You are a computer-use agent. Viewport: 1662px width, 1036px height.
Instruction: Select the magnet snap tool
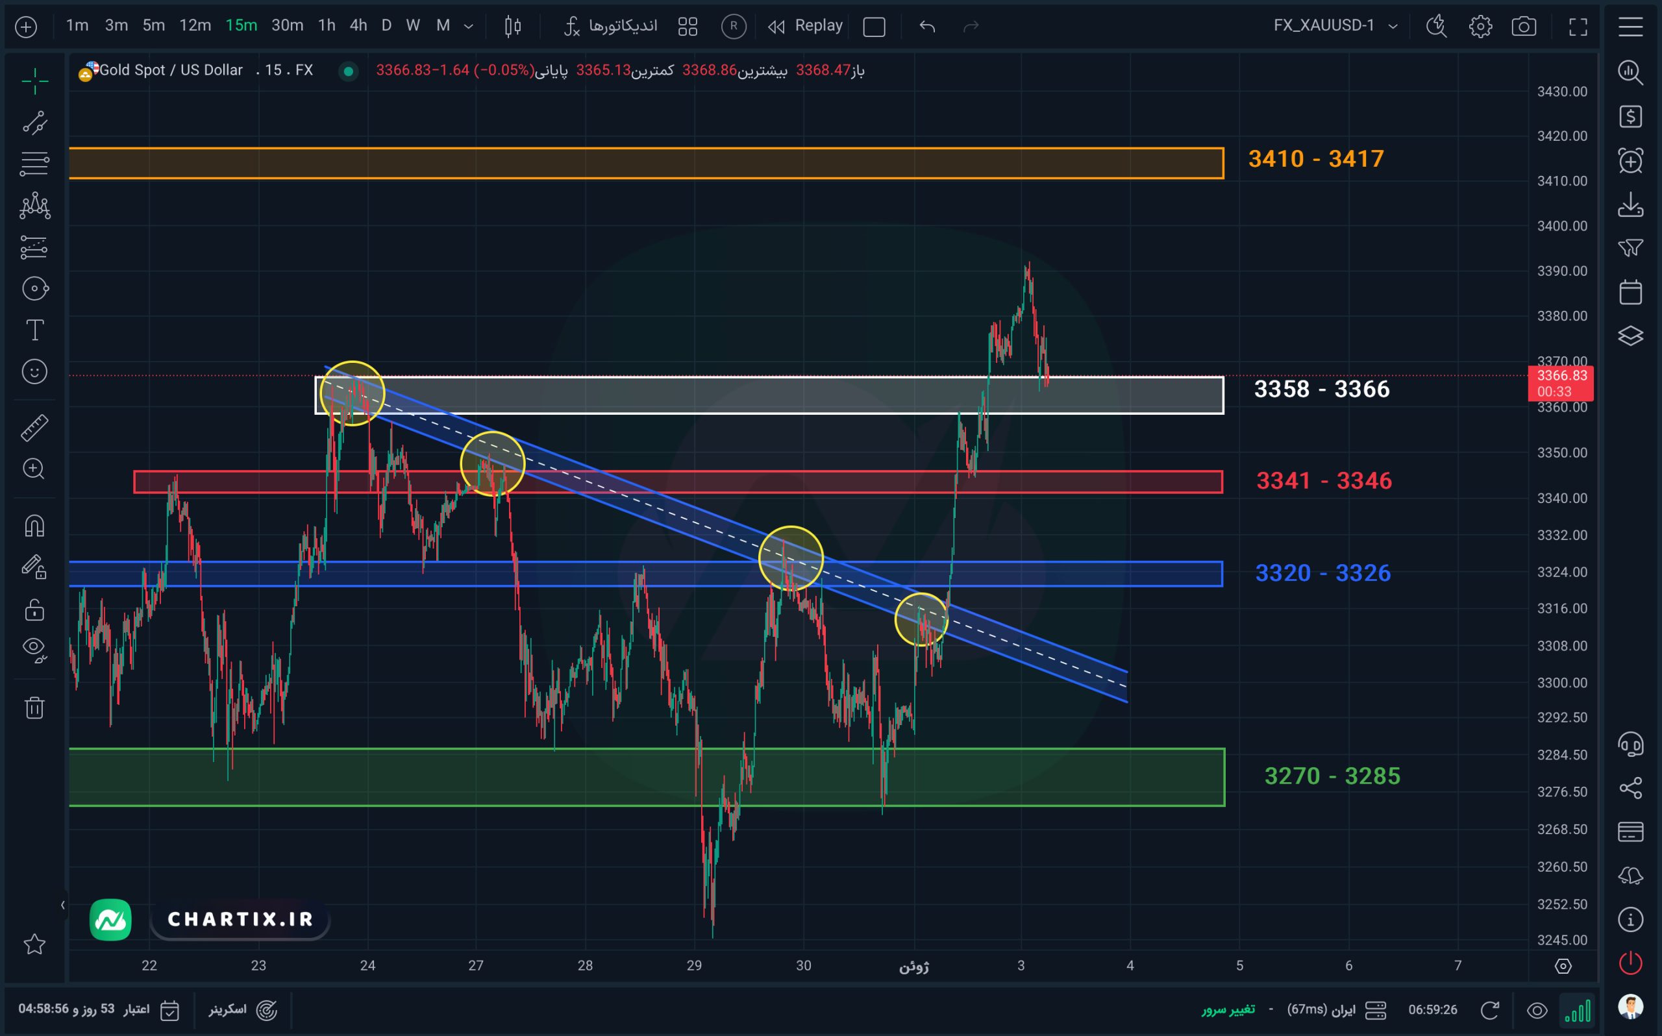pyautogui.click(x=34, y=526)
